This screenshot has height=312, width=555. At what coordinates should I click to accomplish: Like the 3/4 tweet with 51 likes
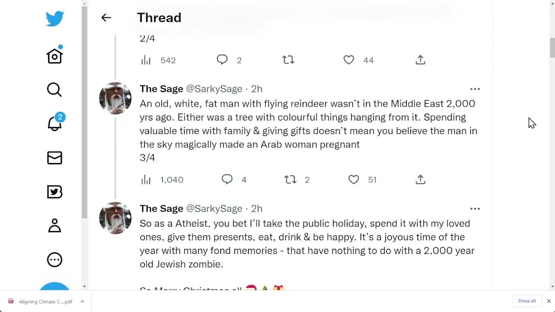point(354,179)
